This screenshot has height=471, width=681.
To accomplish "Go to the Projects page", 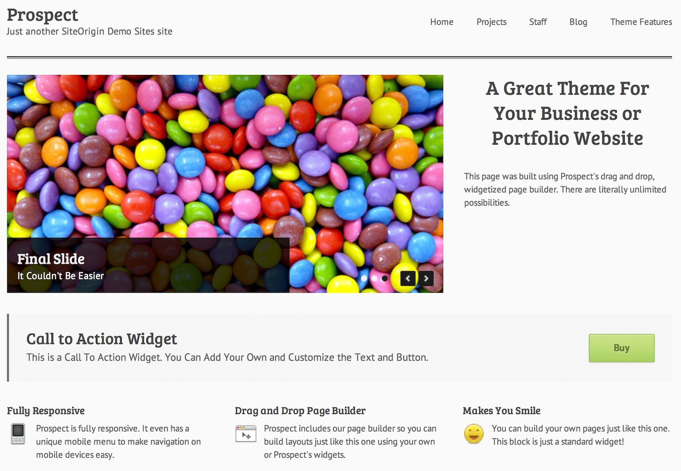I will [x=491, y=22].
